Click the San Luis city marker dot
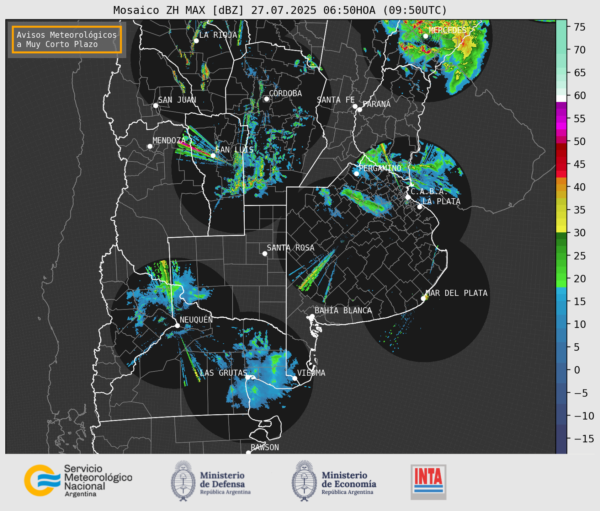The width and height of the screenshot is (600, 511). tap(213, 155)
